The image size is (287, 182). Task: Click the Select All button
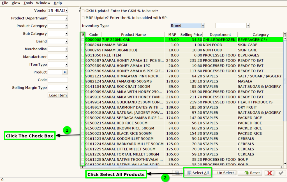click(198, 173)
